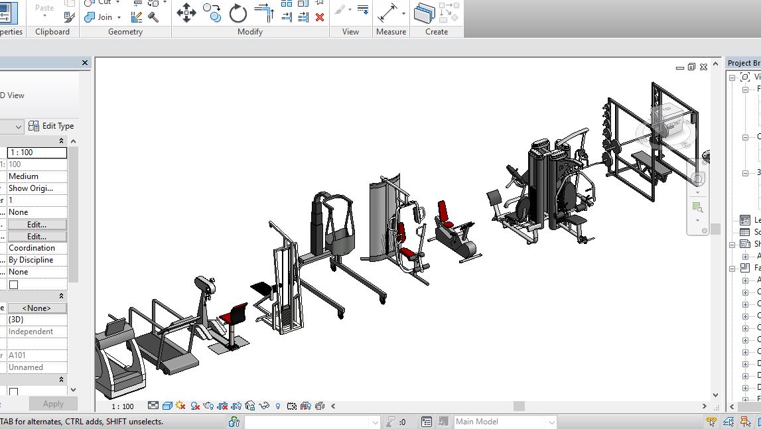Tick the checkbox above the Apply button
Image resolution: width=761 pixels, height=429 pixels.
pos(13,391)
